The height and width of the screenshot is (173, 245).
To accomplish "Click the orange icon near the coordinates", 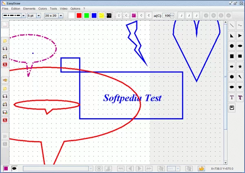I will tap(201, 169).
